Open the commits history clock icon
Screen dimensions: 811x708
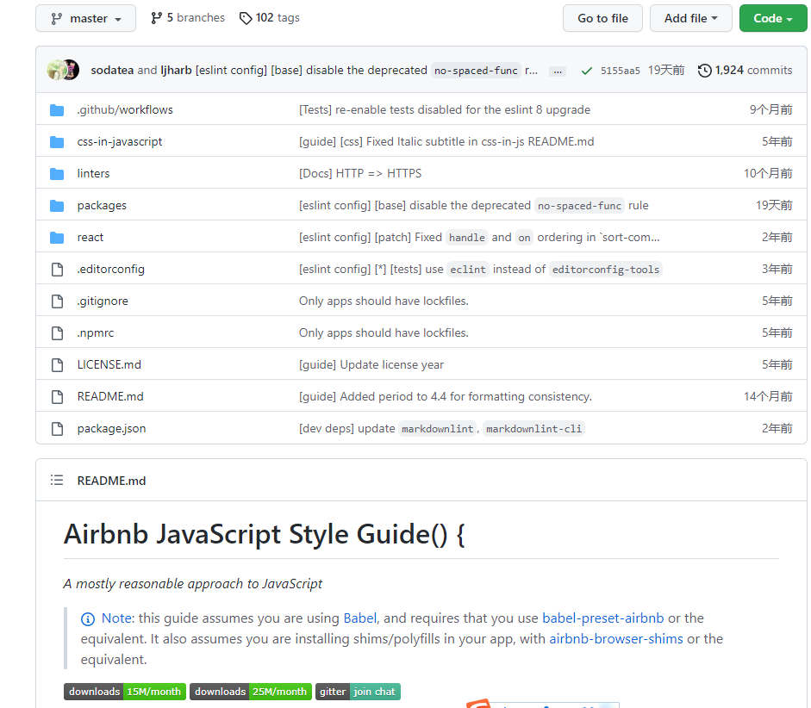click(x=704, y=71)
